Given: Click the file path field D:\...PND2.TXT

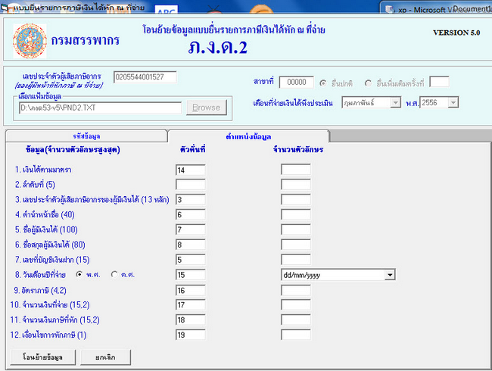Looking at the screenshot, I should (100, 108).
